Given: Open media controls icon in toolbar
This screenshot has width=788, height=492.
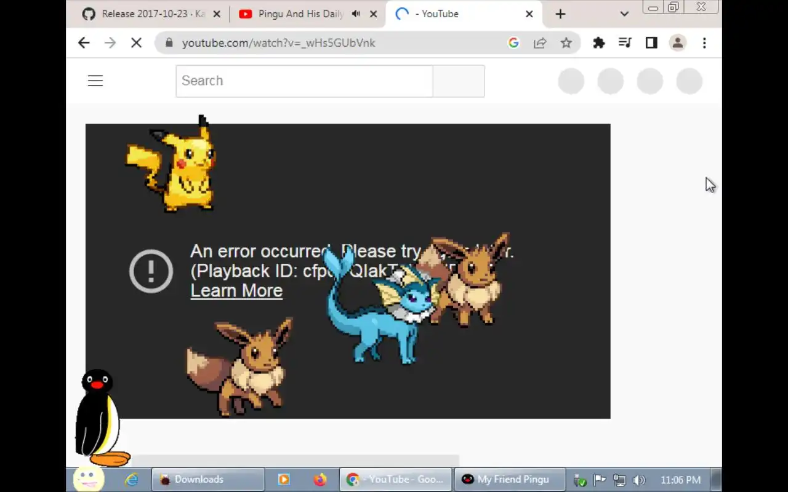Looking at the screenshot, I should (x=625, y=42).
